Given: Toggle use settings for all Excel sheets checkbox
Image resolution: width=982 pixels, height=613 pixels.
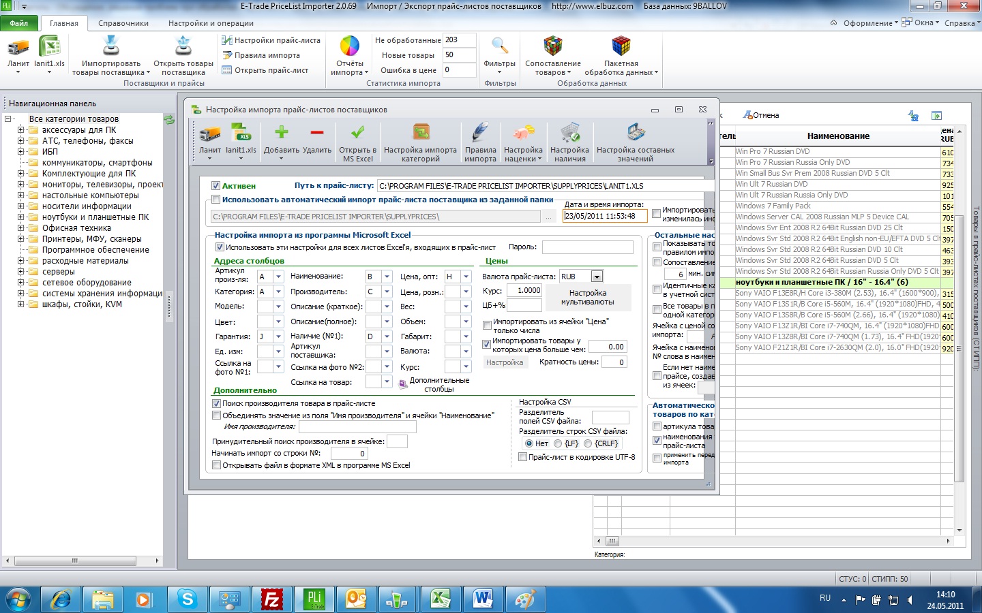Looking at the screenshot, I should (220, 247).
